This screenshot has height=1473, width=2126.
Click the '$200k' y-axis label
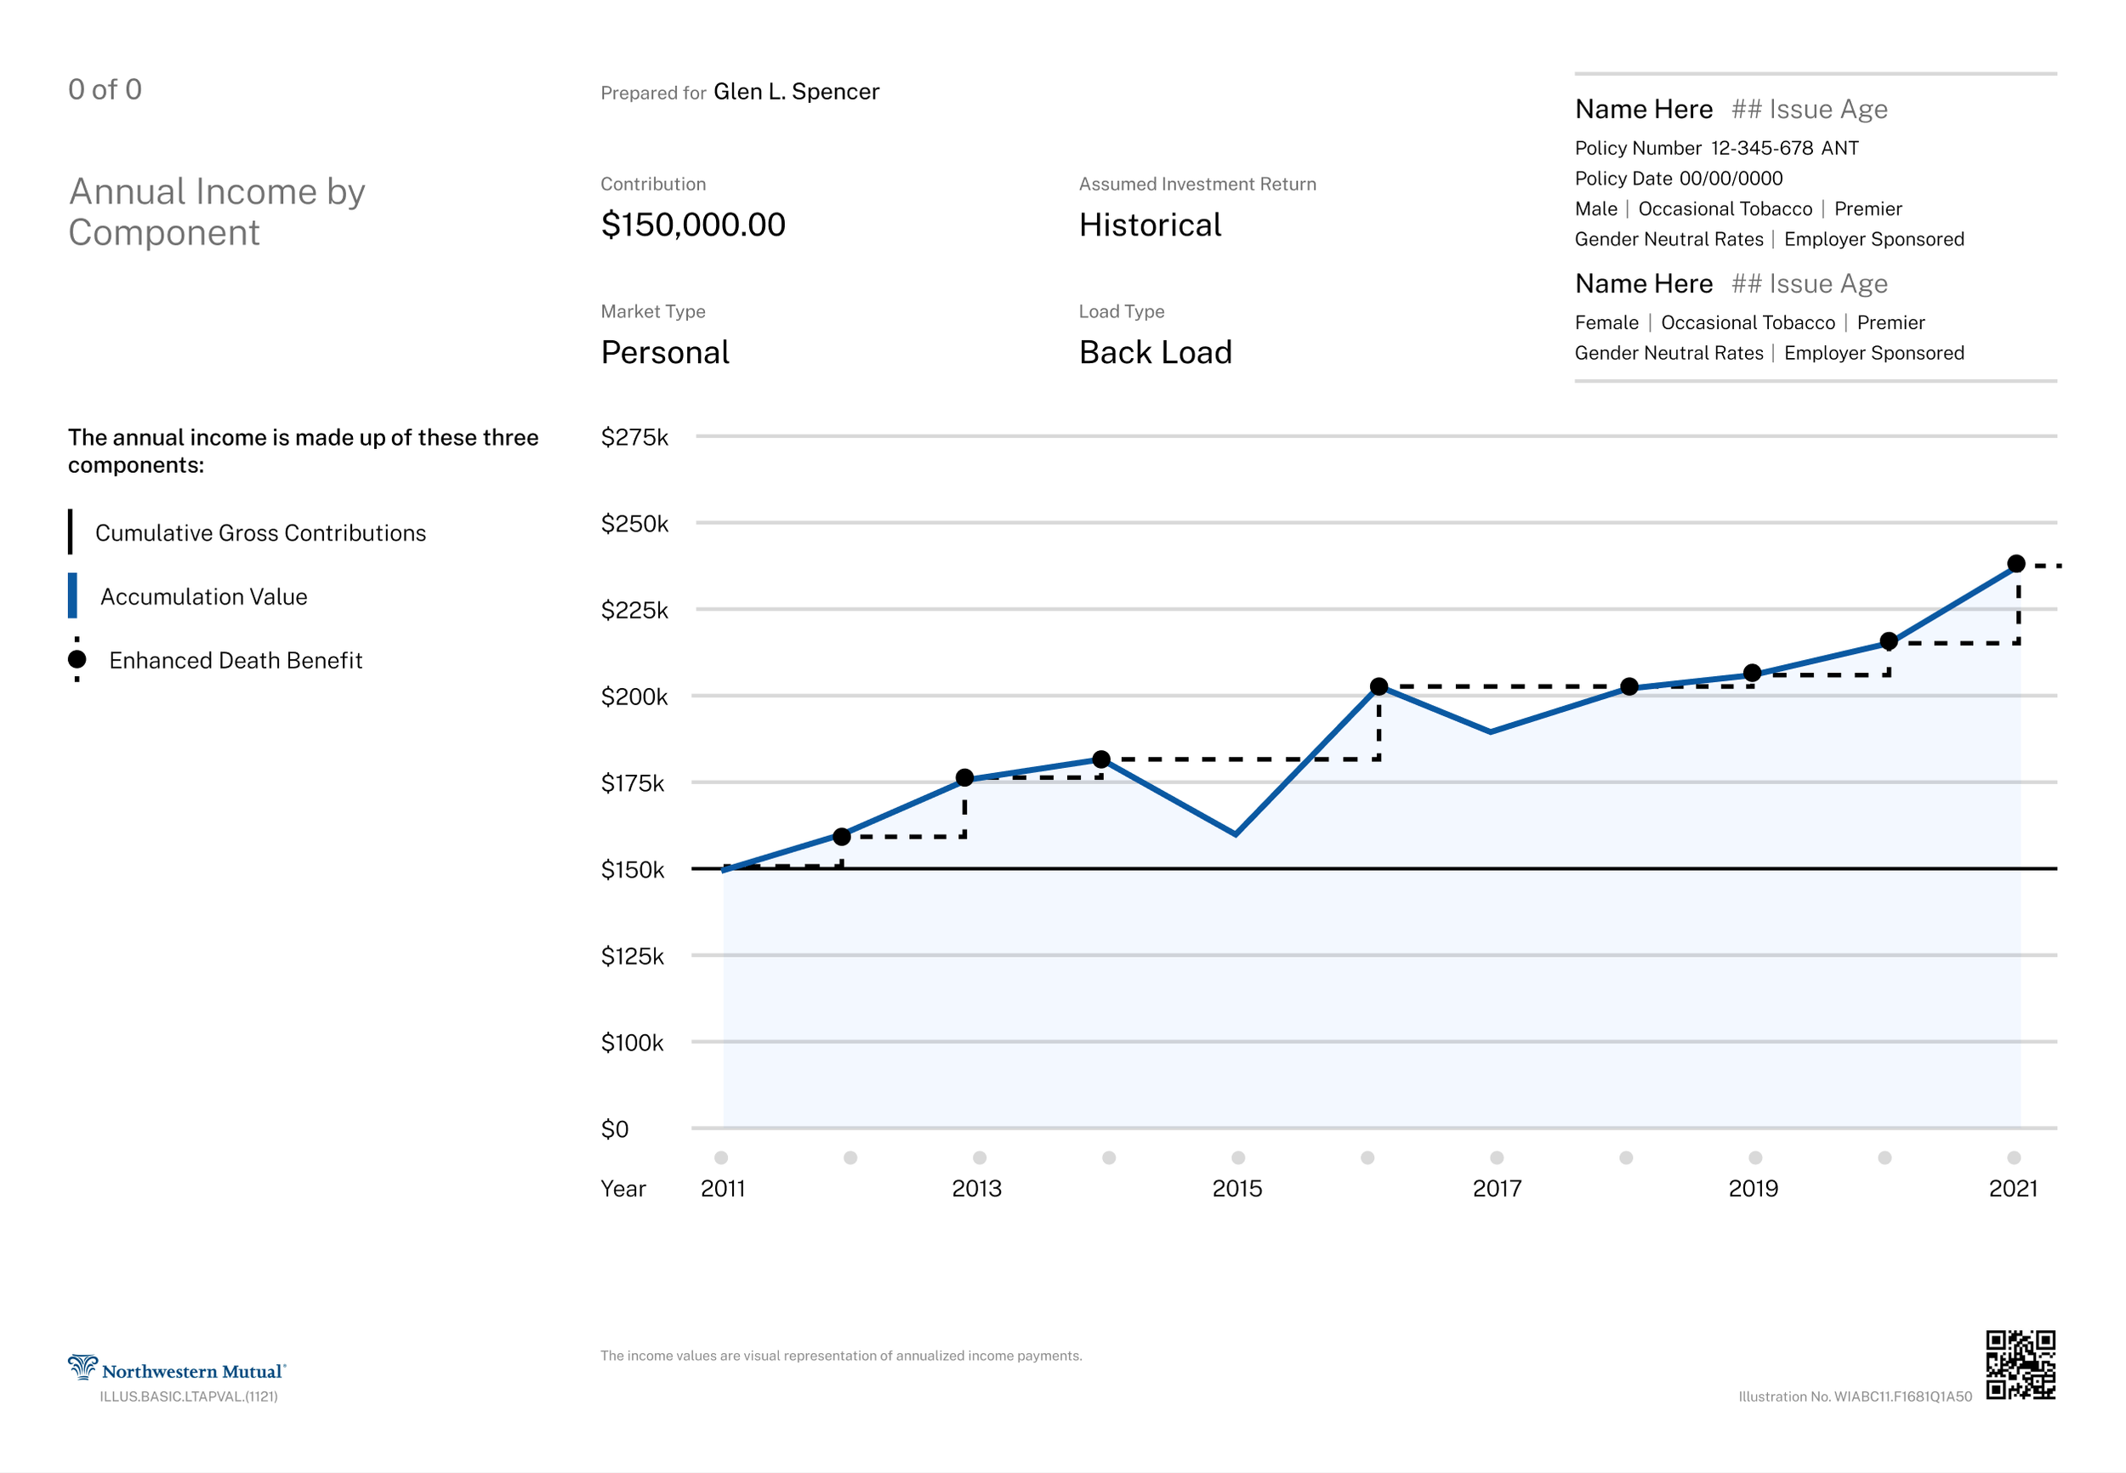tap(635, 696)
